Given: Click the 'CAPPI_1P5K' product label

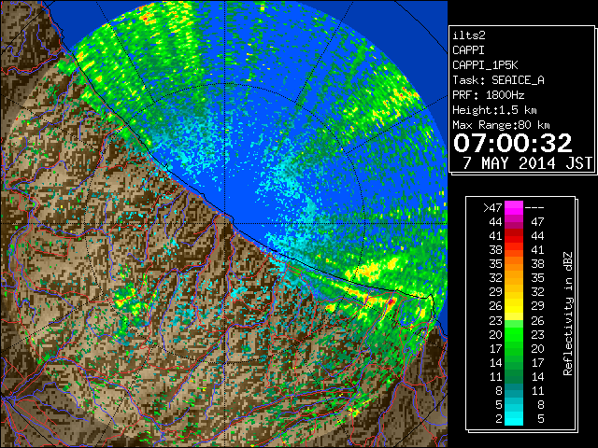Looking at the screenshot, I should pyautogui.click(x=485, y=65).
